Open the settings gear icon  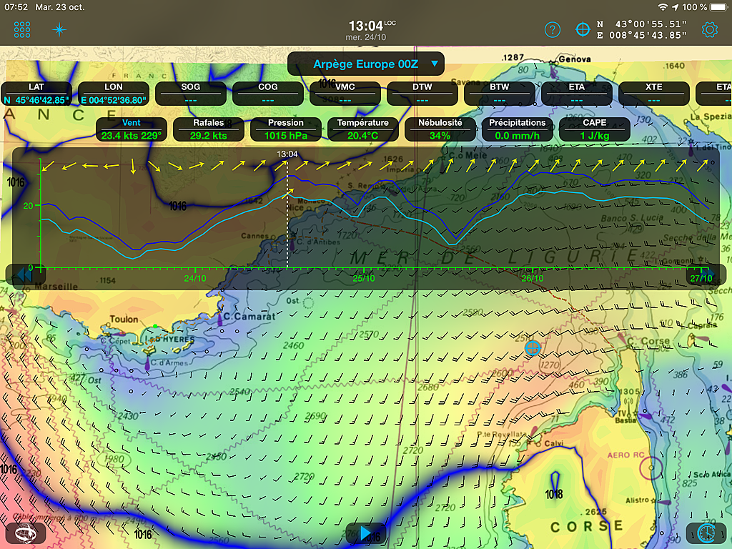coord(710,29)
